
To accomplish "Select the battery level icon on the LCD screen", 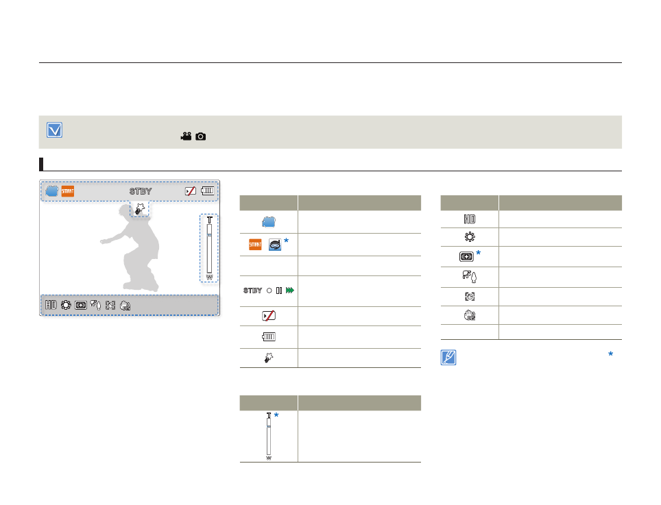I will pos(207,191).
